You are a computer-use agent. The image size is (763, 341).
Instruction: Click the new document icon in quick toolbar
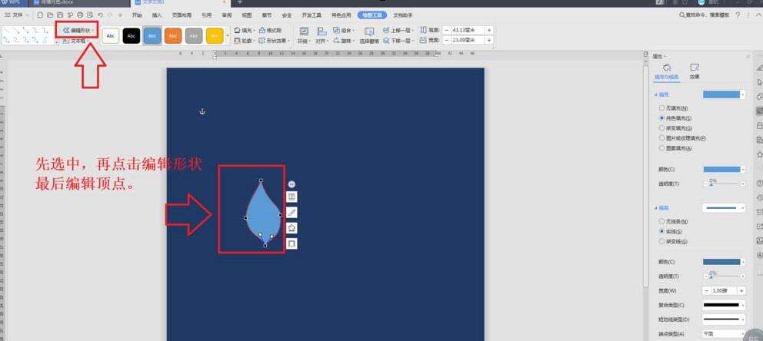click(x=41, y=15)
